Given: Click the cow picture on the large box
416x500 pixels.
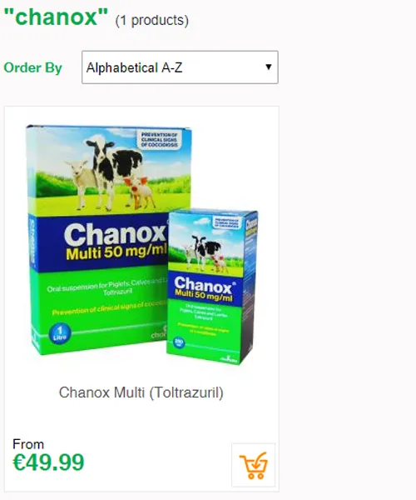Looking at the screenshot, I should pos(114,167).
